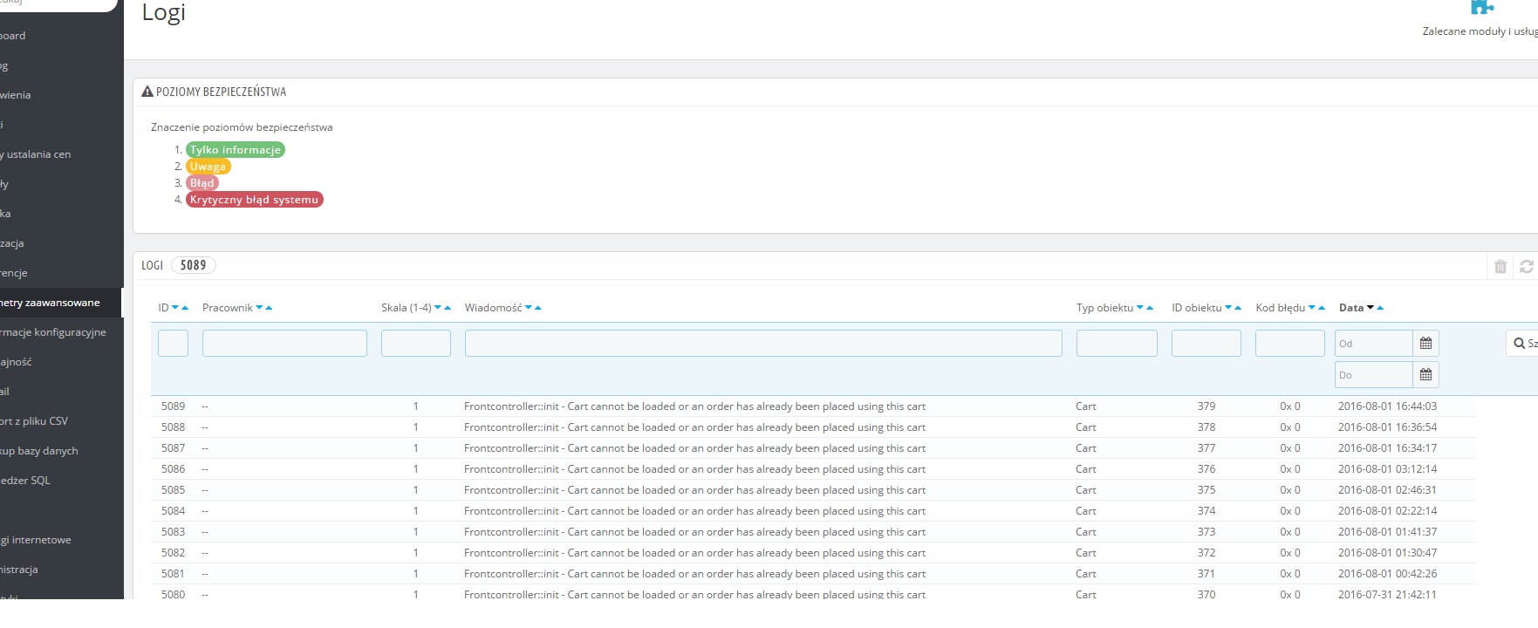Image resolution: width=1538 pixels, height=628 pixels.
Task: Sort Kod błędu column ascending arrow
Action: (1322, 308)
